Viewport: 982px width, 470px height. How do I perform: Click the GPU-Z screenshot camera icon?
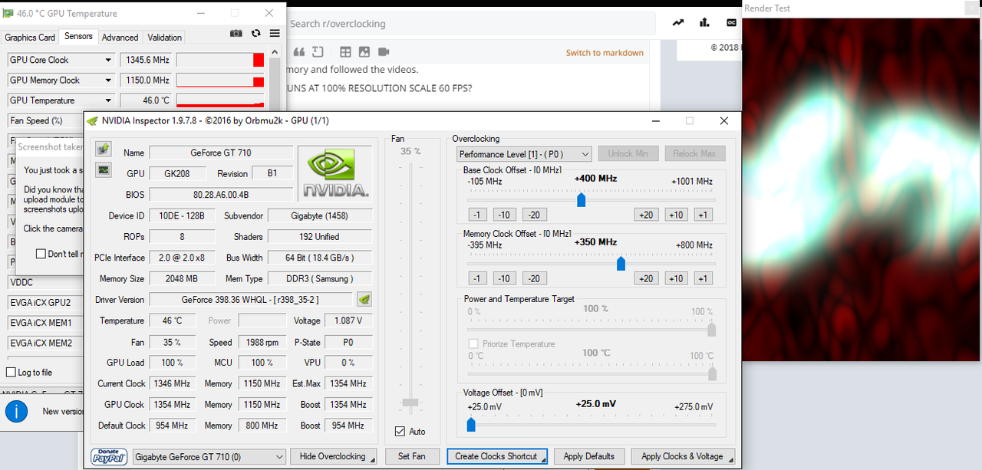coord(236,34)
